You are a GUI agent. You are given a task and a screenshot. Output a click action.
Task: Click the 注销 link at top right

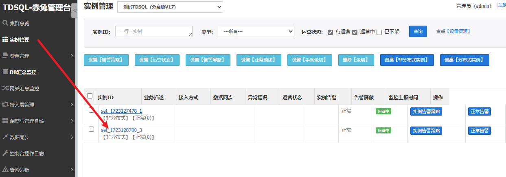[502, 5]
